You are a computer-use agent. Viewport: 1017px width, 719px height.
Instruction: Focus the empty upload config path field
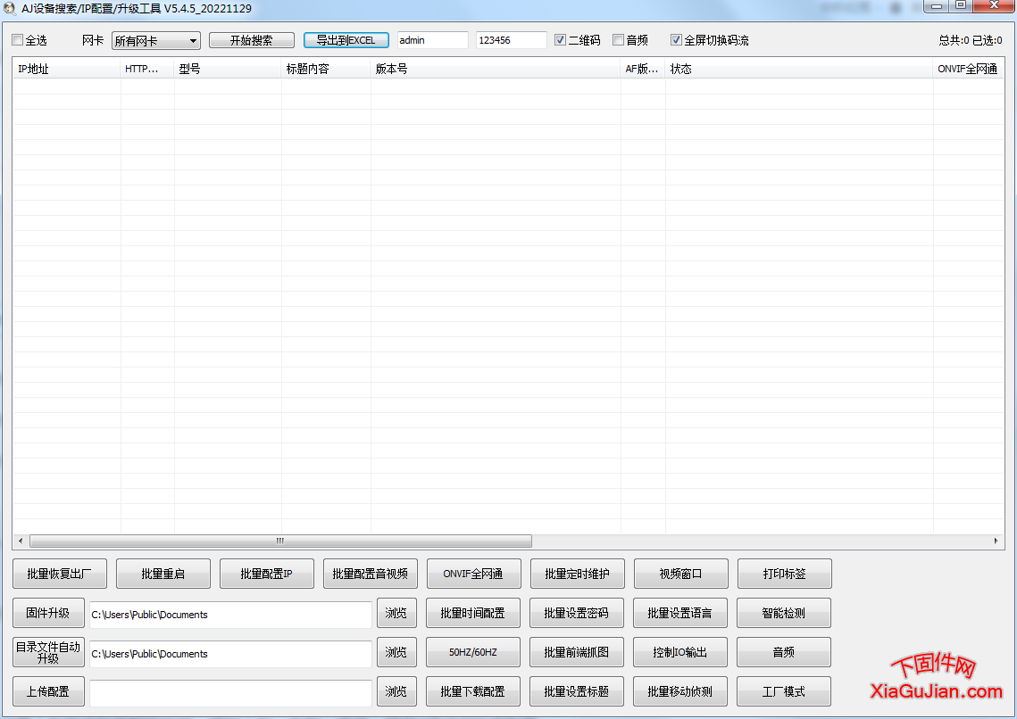point(230,693)
